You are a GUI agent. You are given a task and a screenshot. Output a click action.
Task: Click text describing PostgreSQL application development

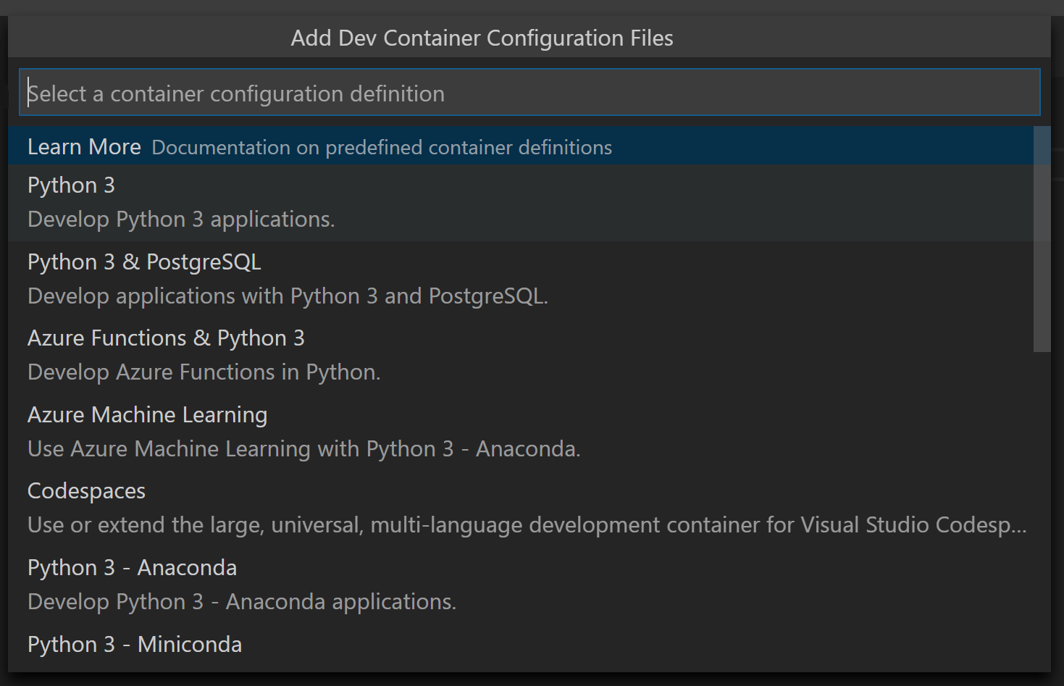click(x=288, y=296)
